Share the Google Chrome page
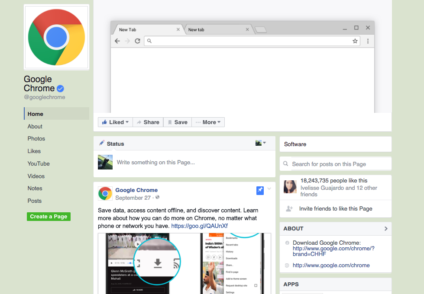The width and height of the screenshot is (424, 294). tap(148, 122)
